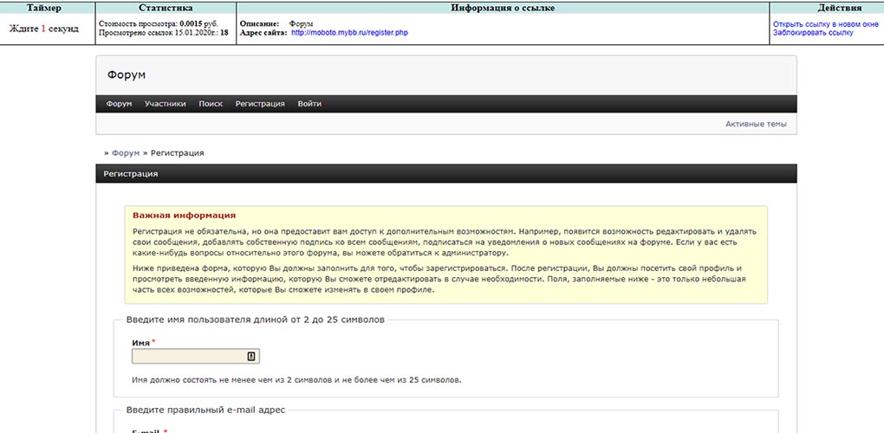Click the Регистрация section header bar
The height and width of the screenshot is (433, 884).
click(x=446, y=174)
